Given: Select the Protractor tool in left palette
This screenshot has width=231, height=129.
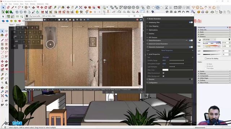Looking at the screenshot, I should click(x=2, y=78).
